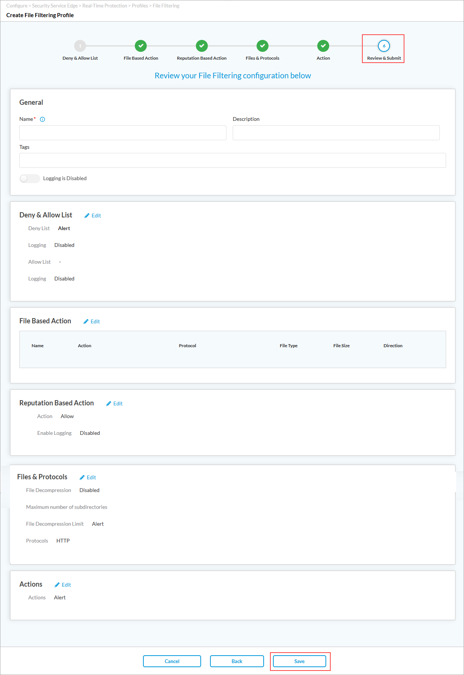
Task: Enable the Logging toggle in General
Action: pyautogui.click(x=30, y=179)
